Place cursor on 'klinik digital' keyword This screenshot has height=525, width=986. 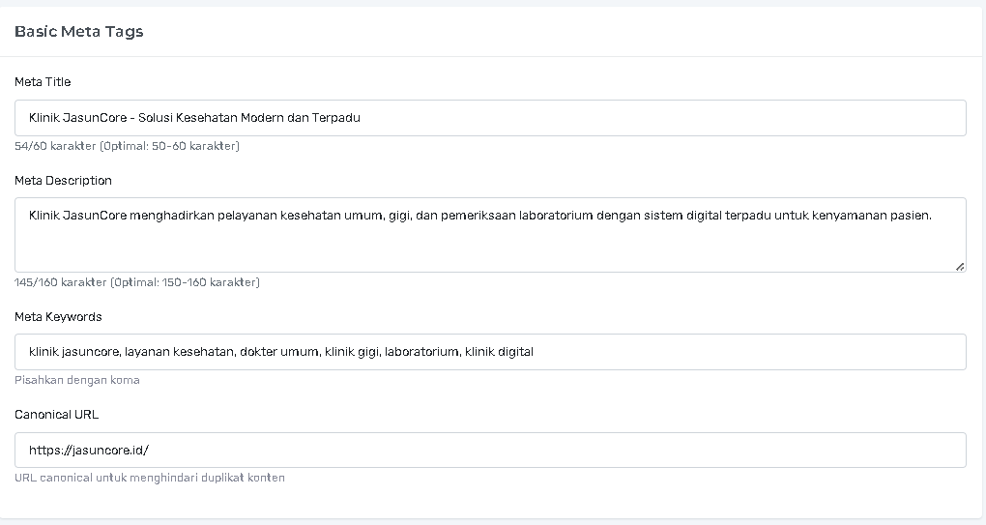499,352
